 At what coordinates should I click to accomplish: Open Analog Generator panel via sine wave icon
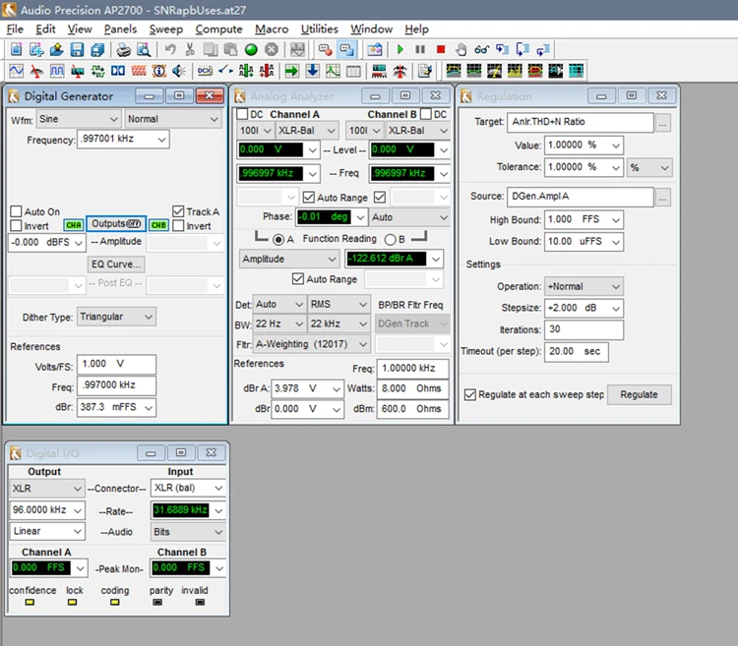point(16,71)
